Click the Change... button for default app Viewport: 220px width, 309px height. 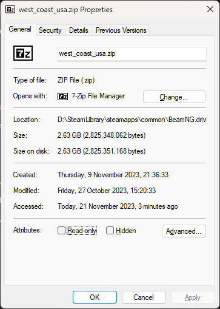click(174, 97)
